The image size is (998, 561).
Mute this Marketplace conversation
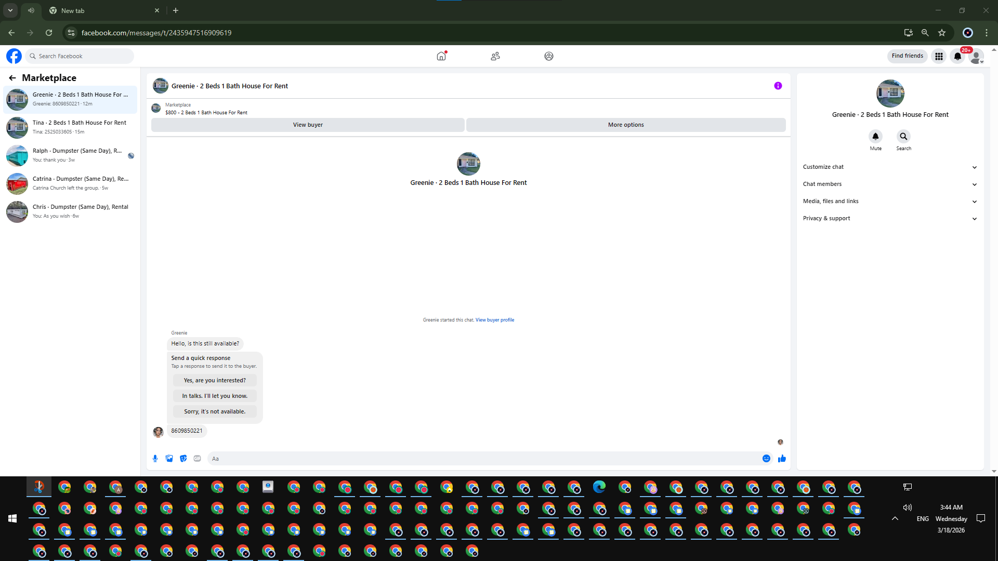click(876, 137)
